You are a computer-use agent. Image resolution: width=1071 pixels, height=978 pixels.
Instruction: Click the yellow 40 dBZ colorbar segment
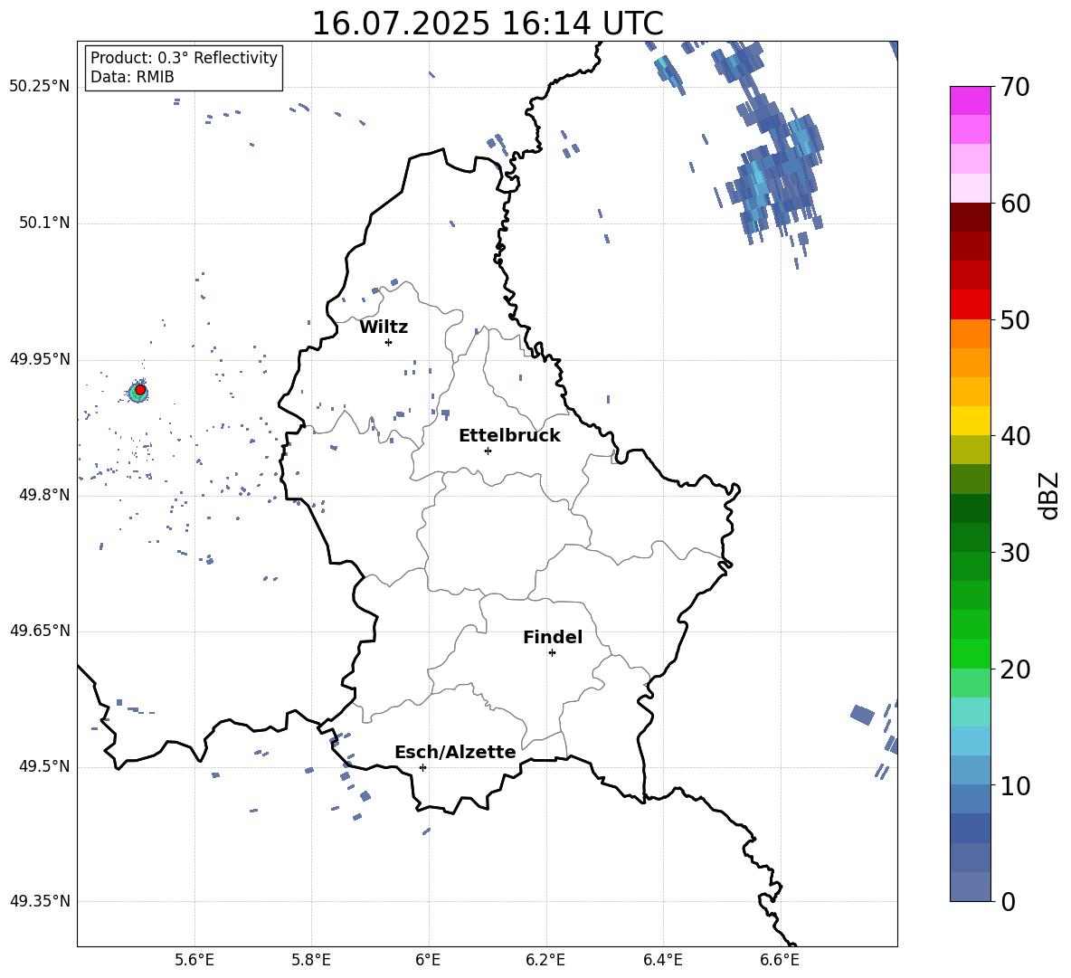tap(970, 421)
